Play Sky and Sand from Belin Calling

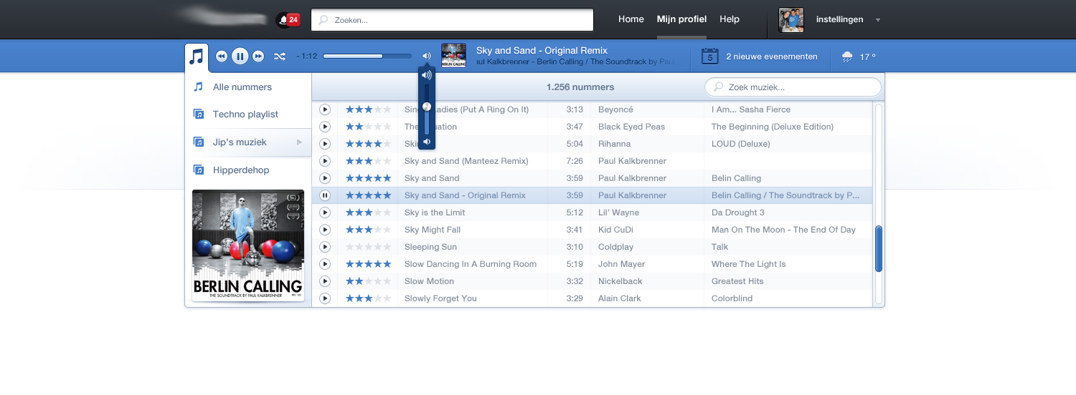[325, 178]
